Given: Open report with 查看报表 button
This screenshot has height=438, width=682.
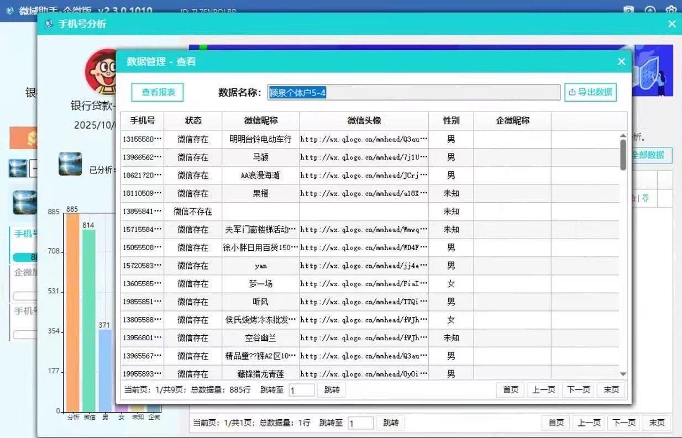Looking at the screenshot, I should click(157, 92).
